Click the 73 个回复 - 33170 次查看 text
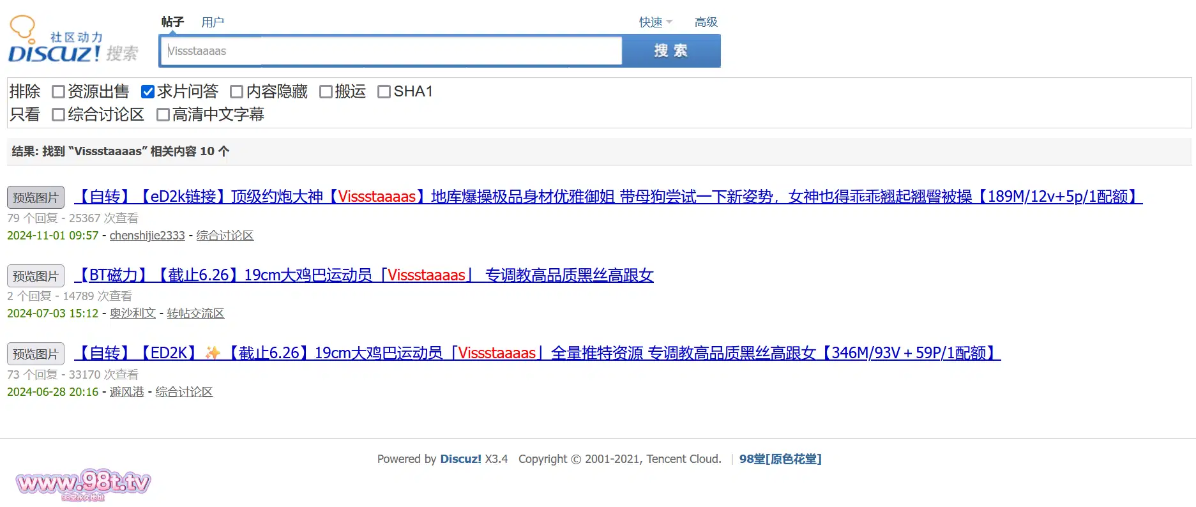 tap(73, 375)
